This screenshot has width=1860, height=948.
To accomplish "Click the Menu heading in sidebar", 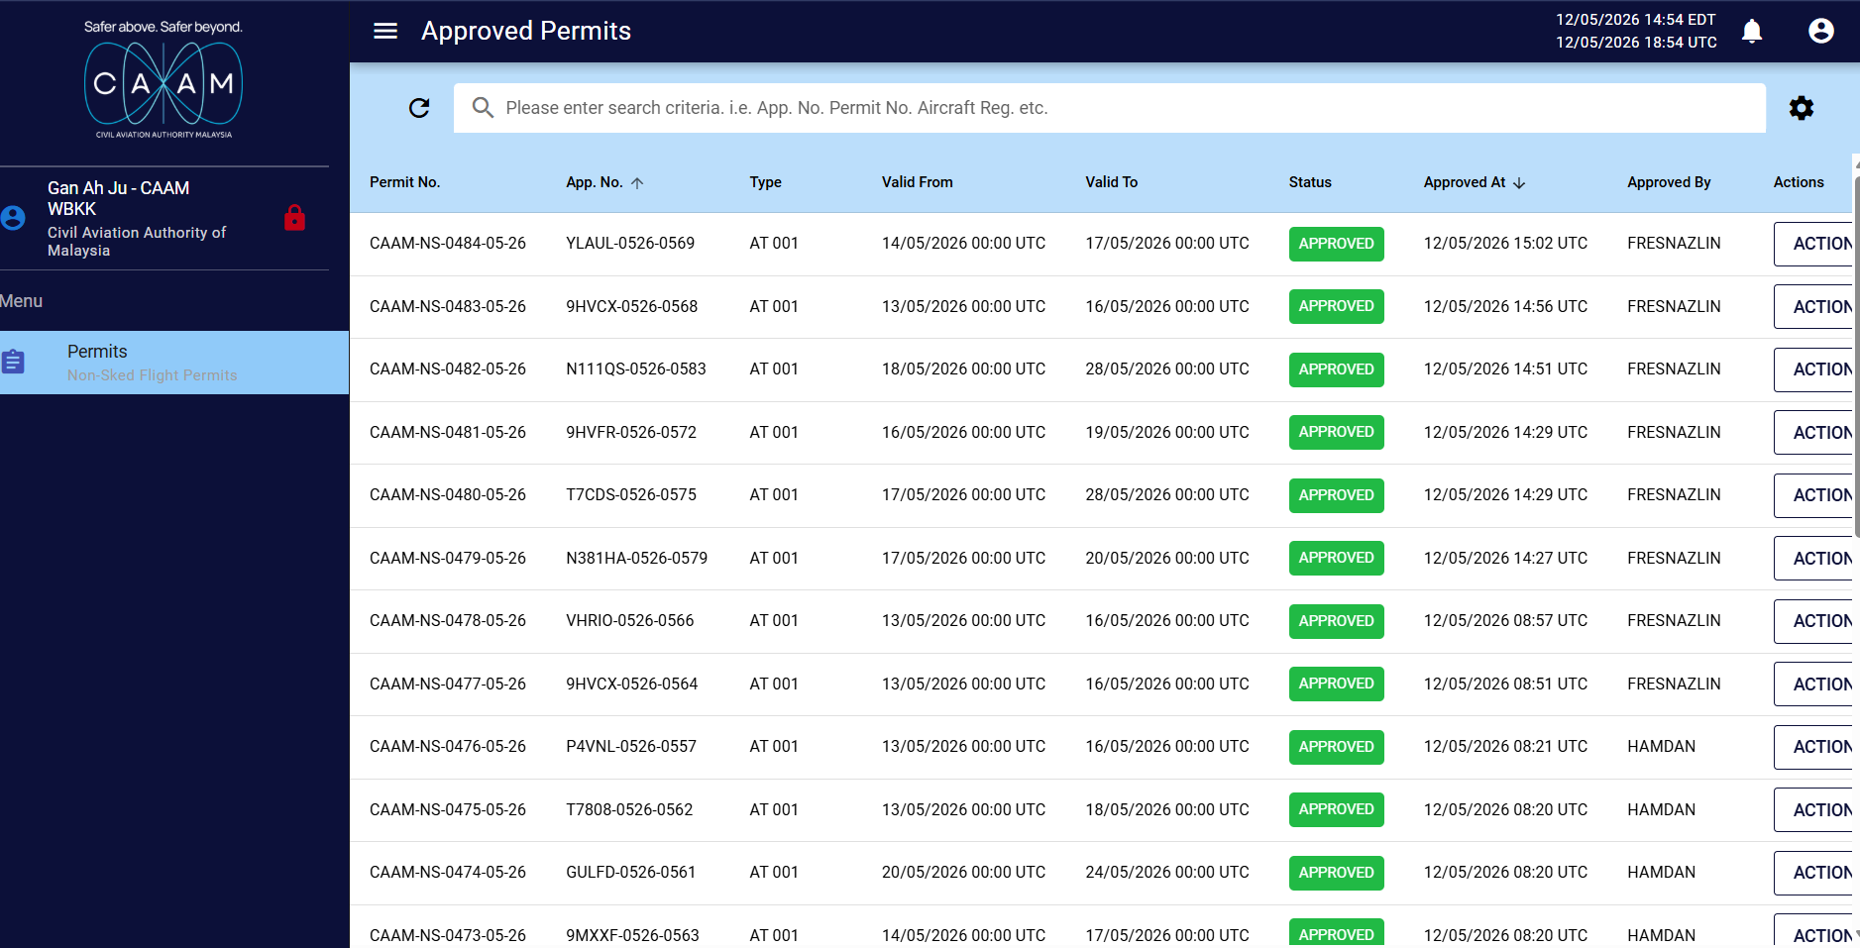I will pos(21,301).
